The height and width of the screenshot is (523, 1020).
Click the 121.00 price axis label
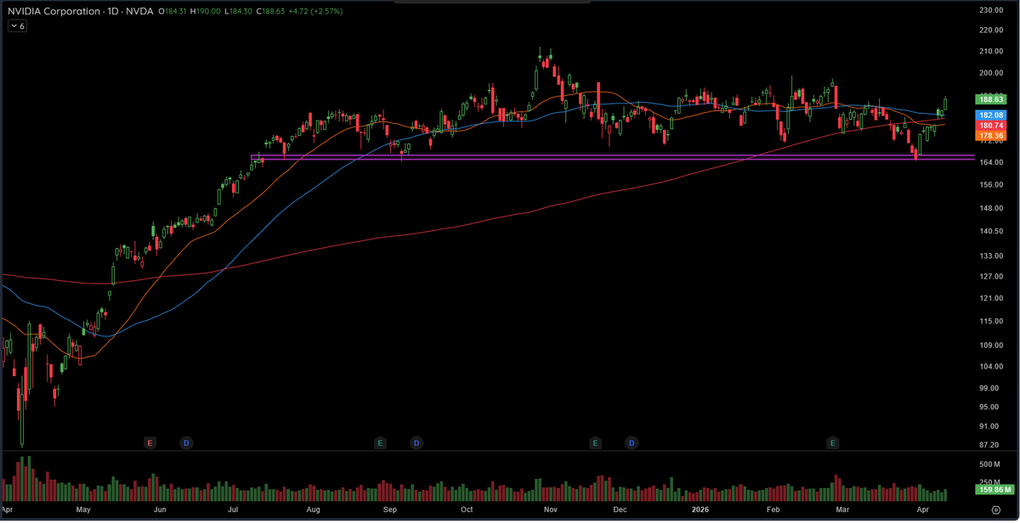coord(991,299)
